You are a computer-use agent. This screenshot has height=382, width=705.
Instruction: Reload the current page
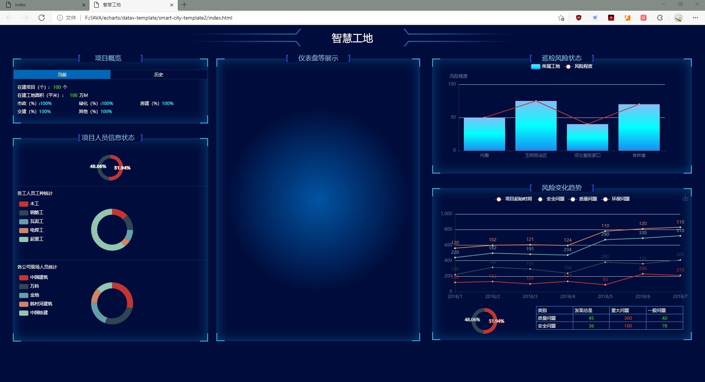click(x=42, y=18)
